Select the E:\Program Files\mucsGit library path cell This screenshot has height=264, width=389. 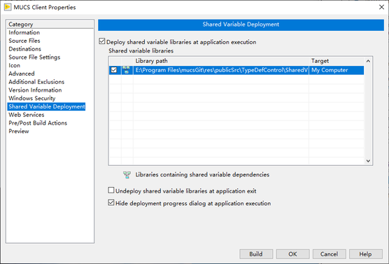221,70
